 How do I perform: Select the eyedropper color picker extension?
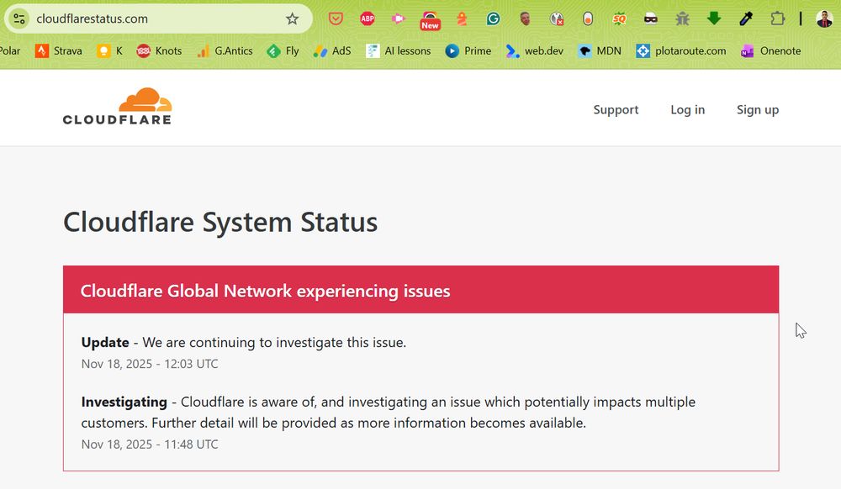743,18
